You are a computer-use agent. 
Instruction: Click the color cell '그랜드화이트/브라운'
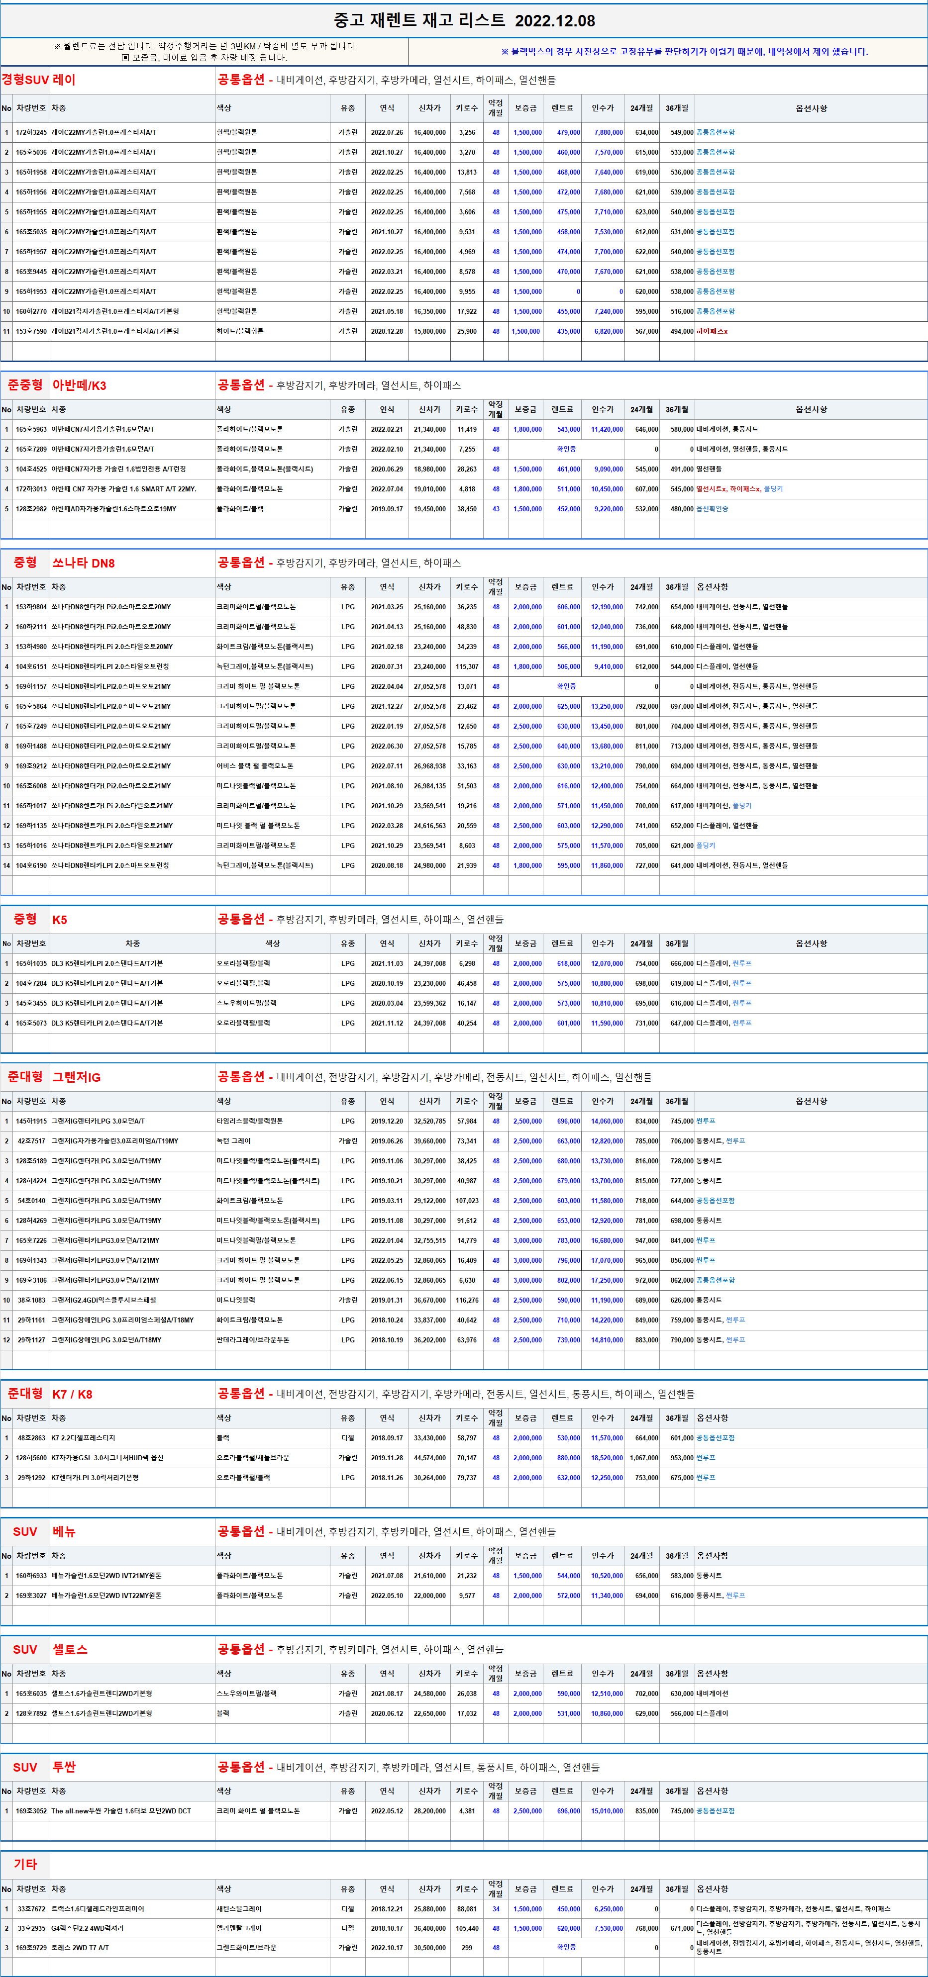tap(246, 1947)
